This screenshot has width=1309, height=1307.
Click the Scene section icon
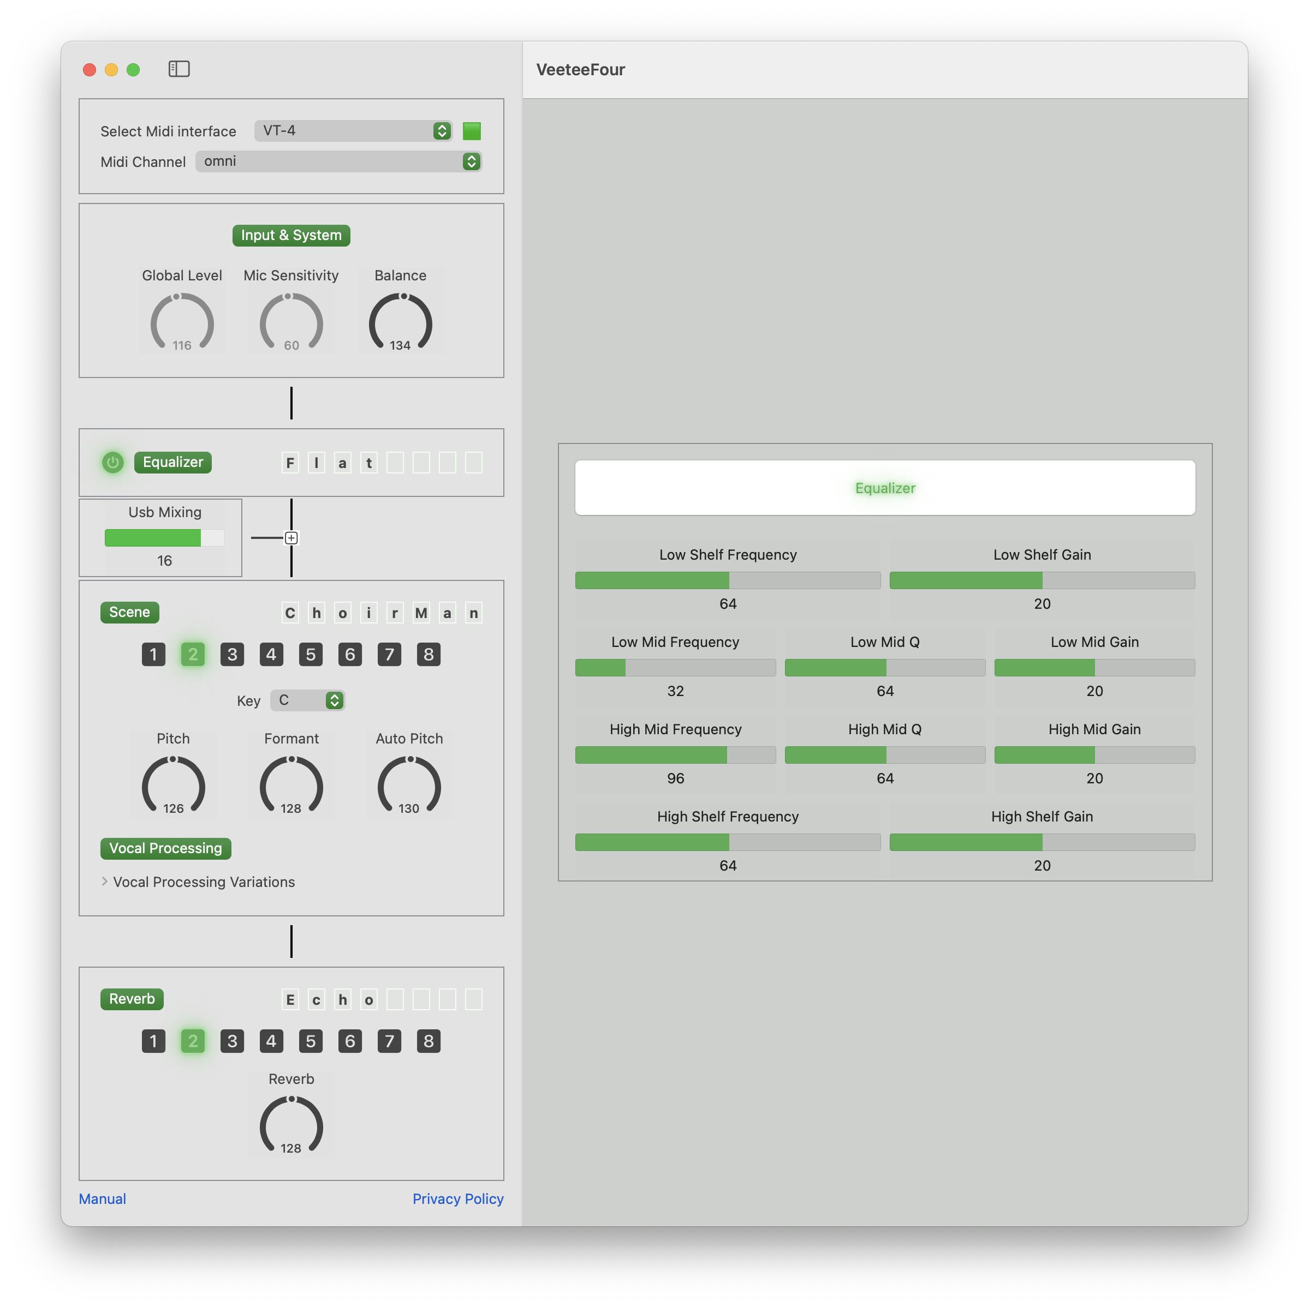(x=129, y=611)
